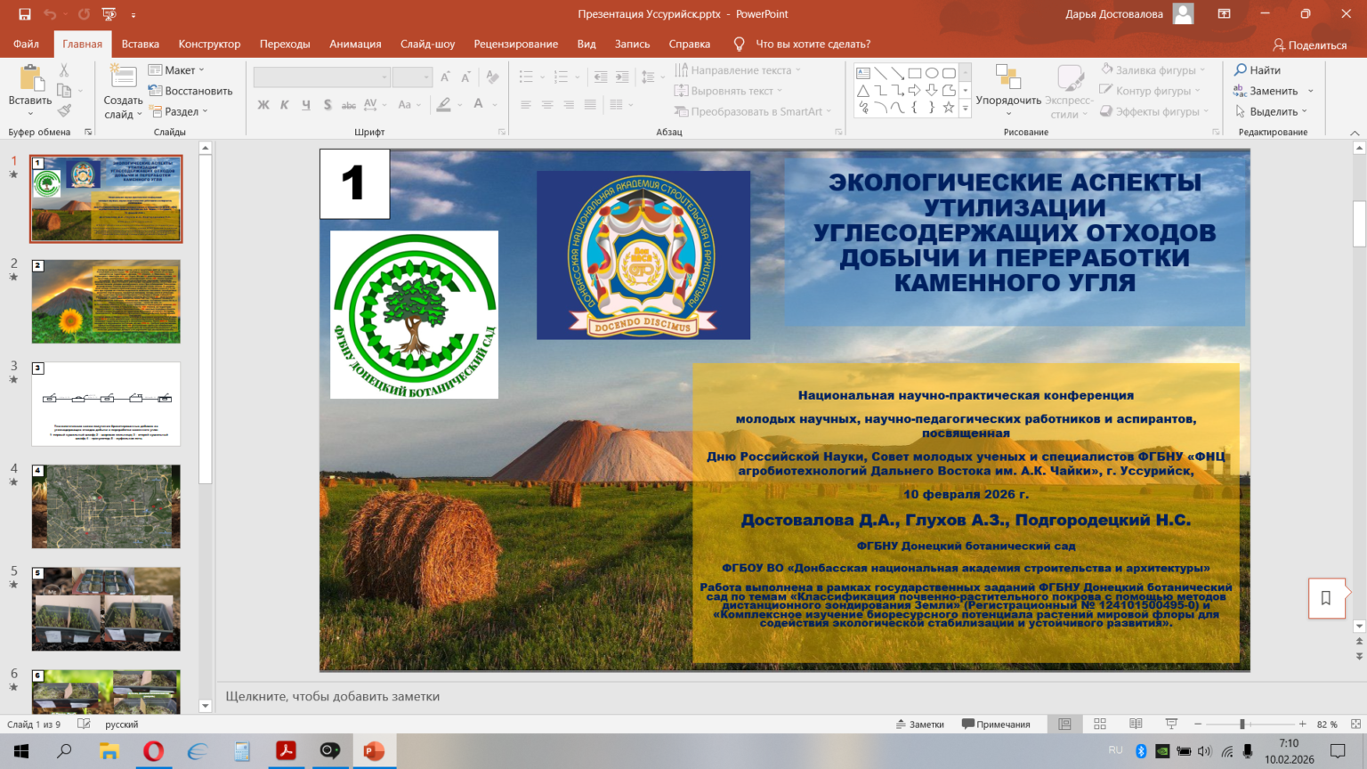The height and width of the screenshot is (769, 1367).
Task: Click the Создать слайд new slide icon
Action: click(123, 78)
